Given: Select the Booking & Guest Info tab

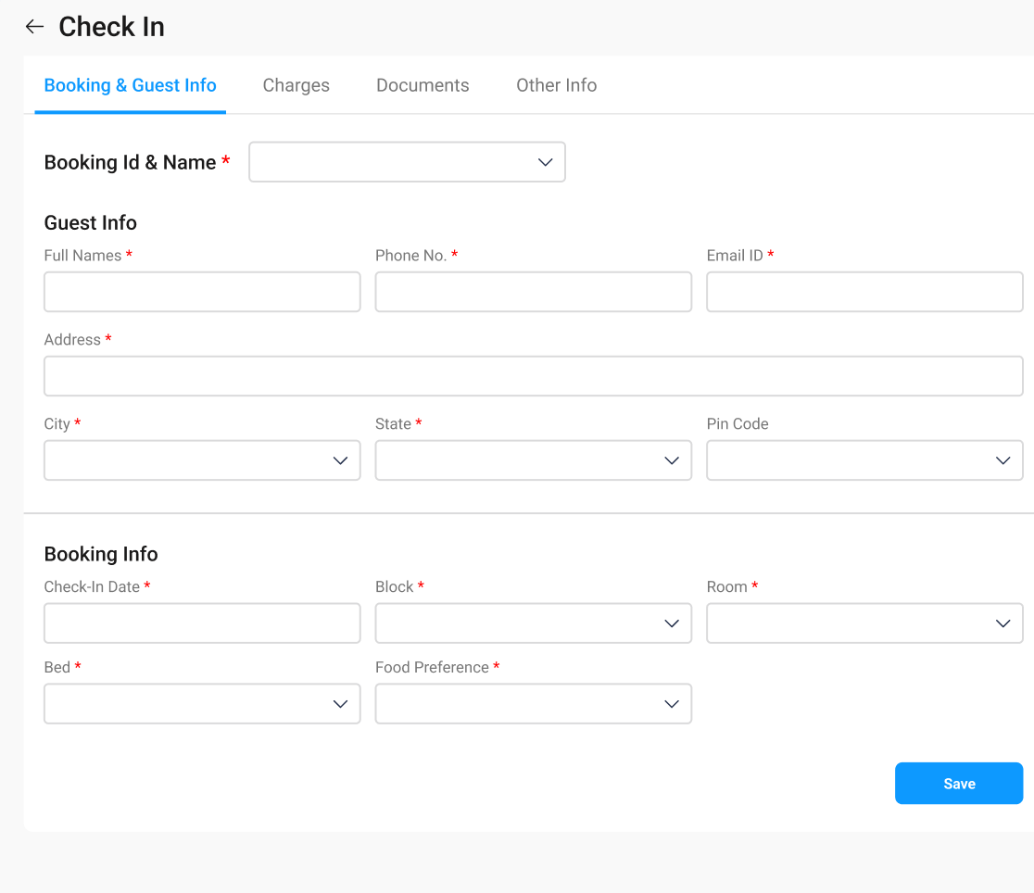Looking at the screenshot, I should 130,85.
